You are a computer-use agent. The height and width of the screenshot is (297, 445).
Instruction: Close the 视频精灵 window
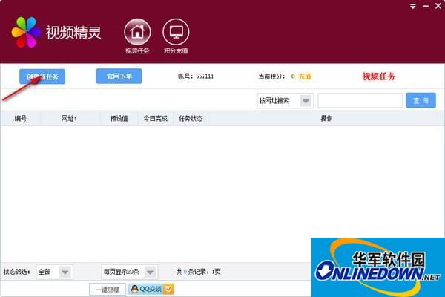tap(438, 6)
